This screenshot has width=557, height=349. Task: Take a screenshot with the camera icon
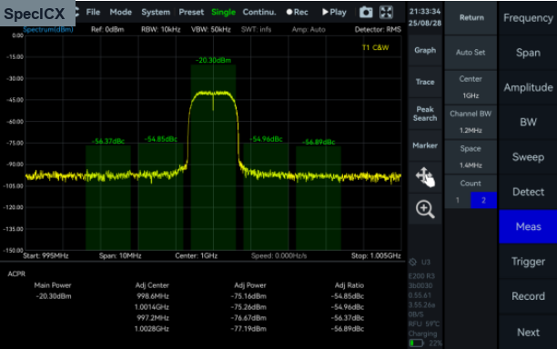pyautogui.click(x=366, y=13)
